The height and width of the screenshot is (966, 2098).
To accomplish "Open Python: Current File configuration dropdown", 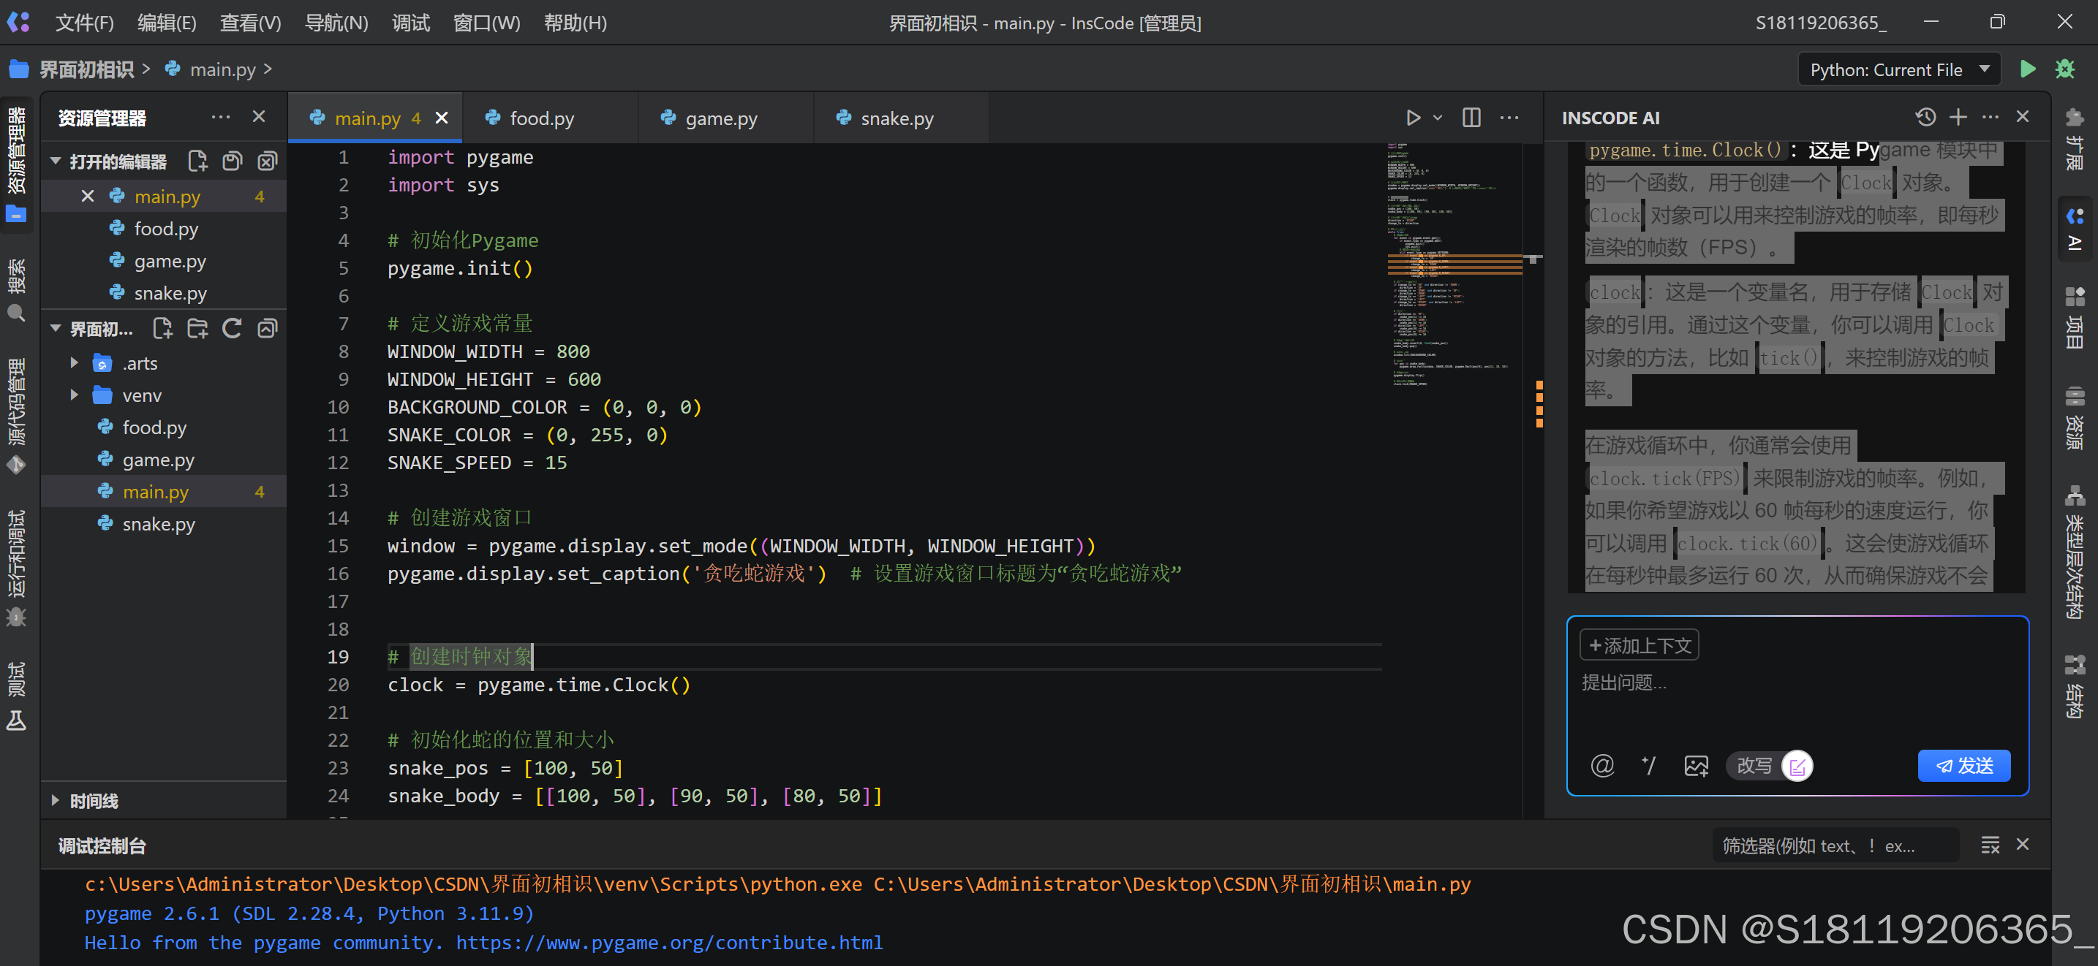I will pyautogui.click(x=1898, y=70).
